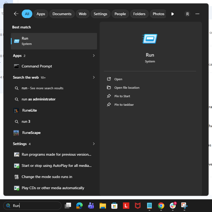Select Pin to taskbar option

124,105
